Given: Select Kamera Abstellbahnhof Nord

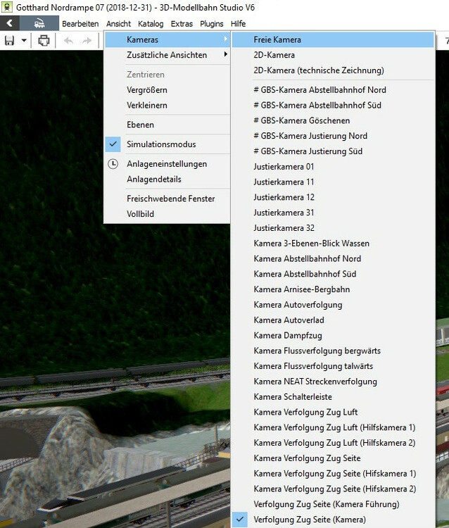Looking at the screenshot, I should click(x=333, y=258).
